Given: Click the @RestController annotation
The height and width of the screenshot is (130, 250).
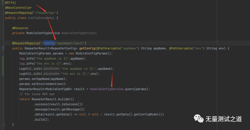Looking at the screenshot, I should (x=18, y=8).
